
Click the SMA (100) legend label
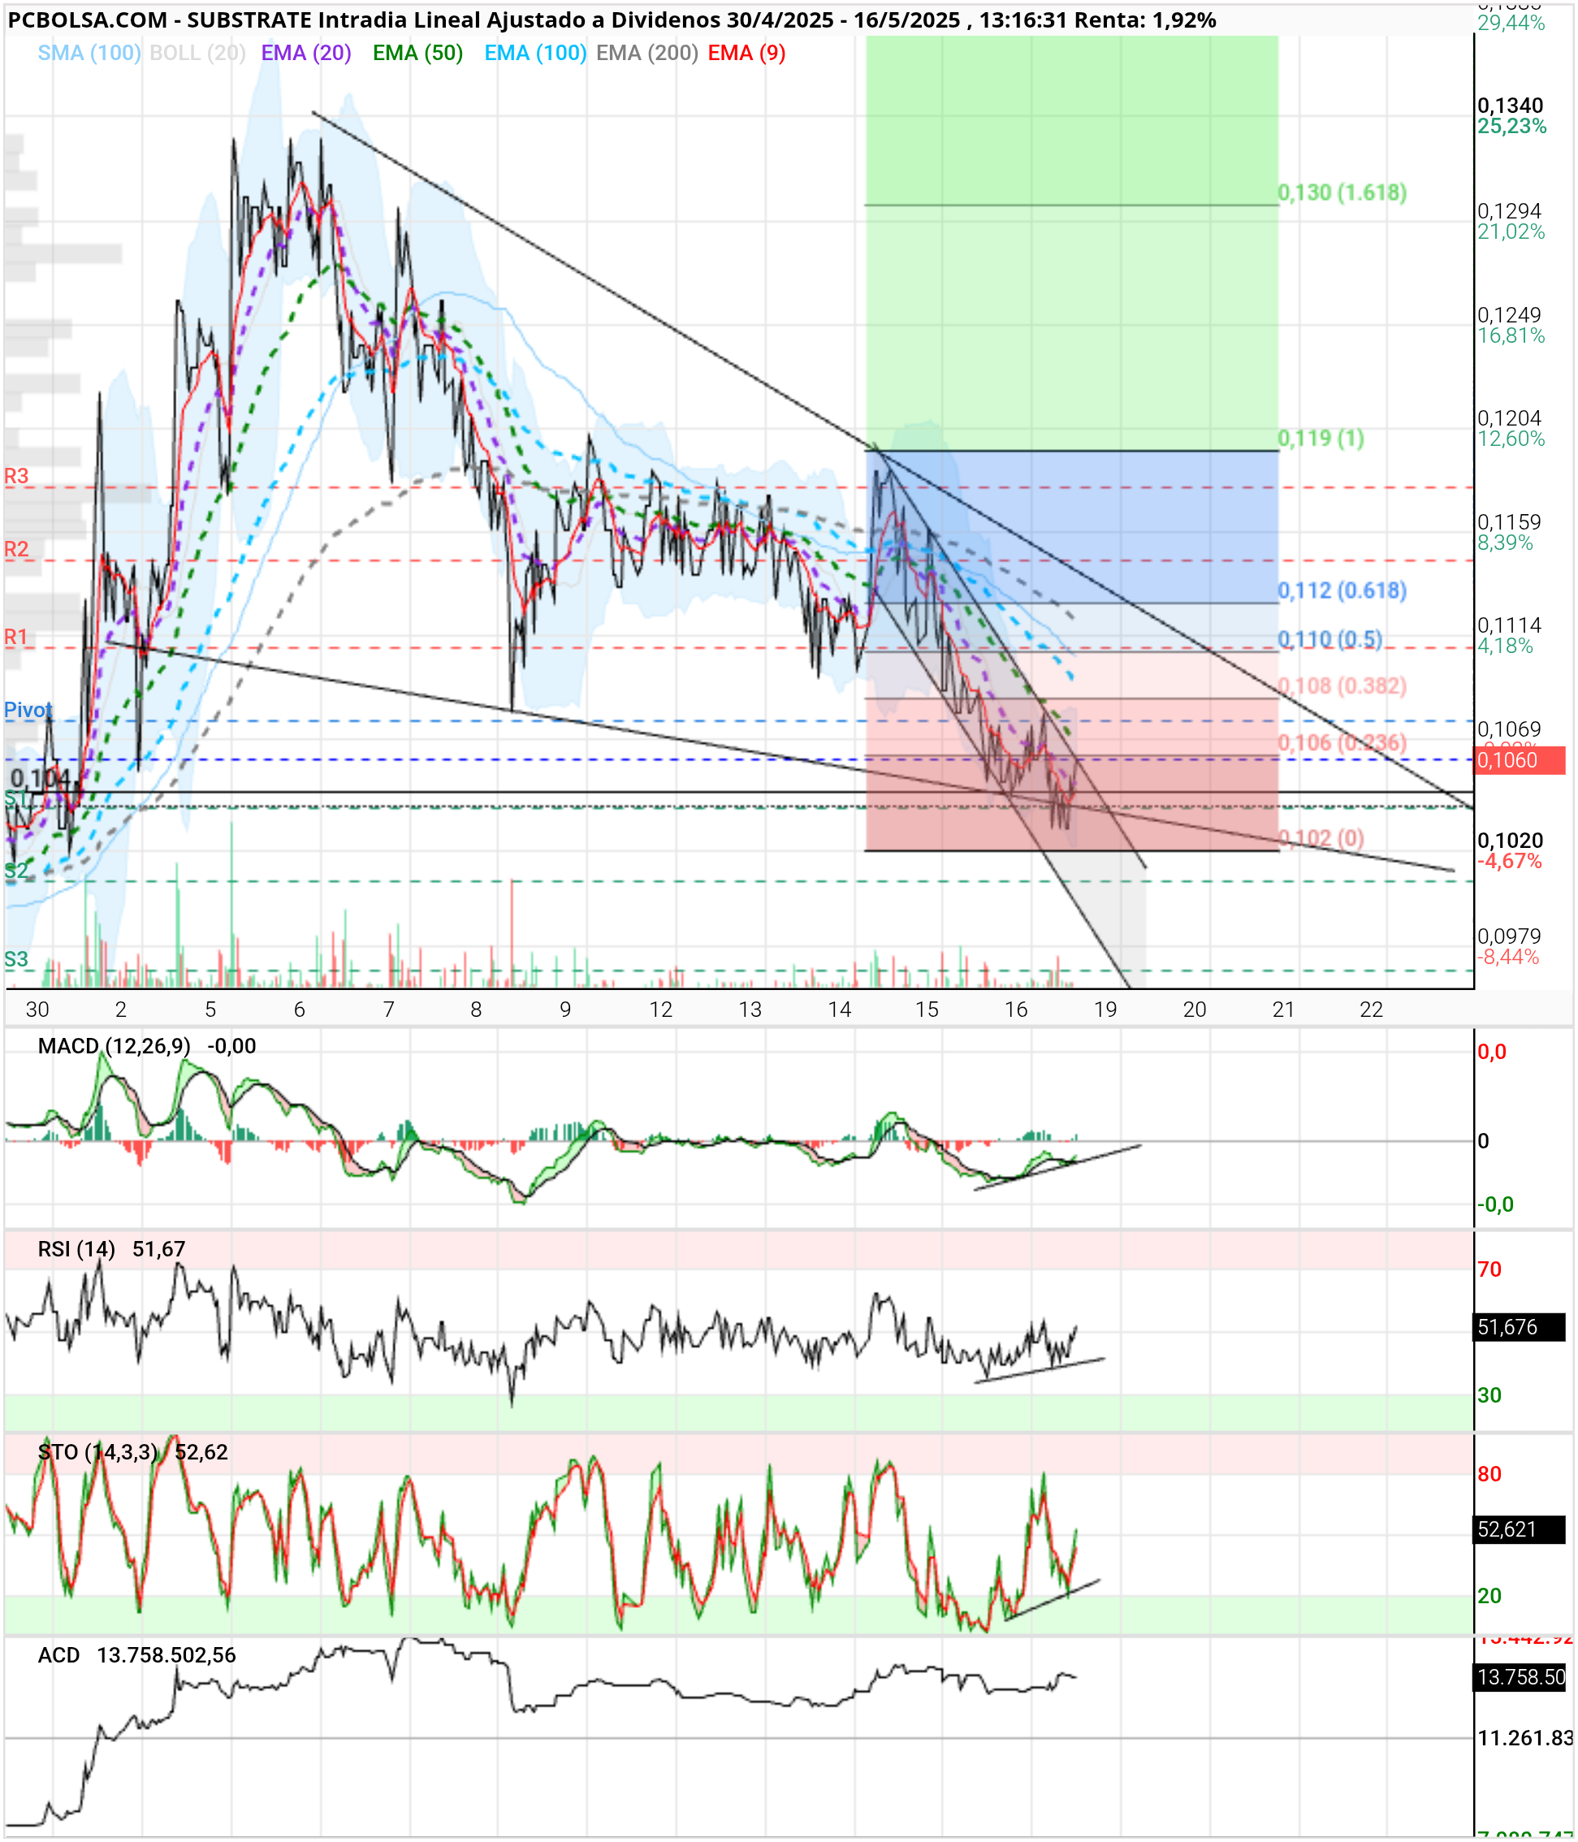[x=89, y=54]
